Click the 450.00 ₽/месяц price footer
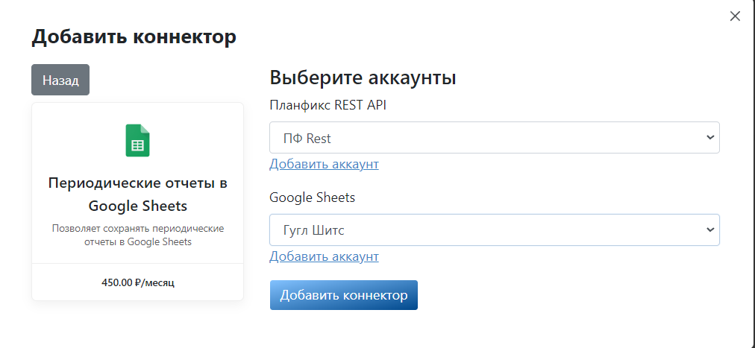The height and width of the screenshot is (348, 755). point(138,282)
